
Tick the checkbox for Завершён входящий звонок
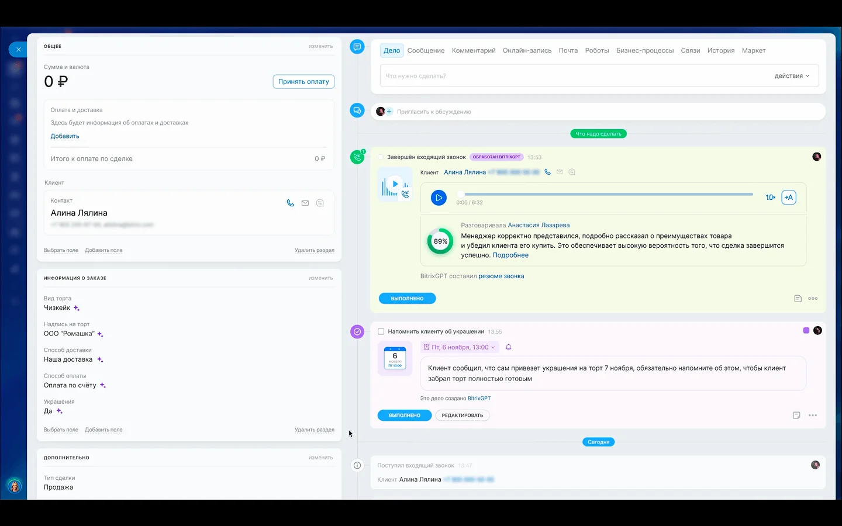coord(381,157)
